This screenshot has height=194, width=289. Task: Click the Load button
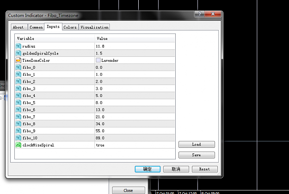pos(197,144)
